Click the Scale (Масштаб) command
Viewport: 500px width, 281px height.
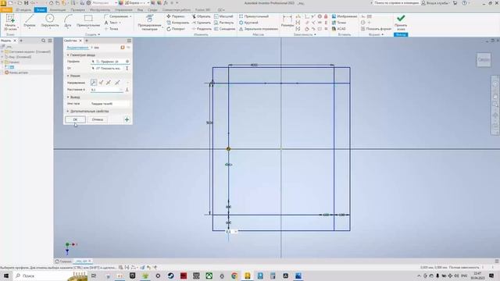[x=223, y=16]
